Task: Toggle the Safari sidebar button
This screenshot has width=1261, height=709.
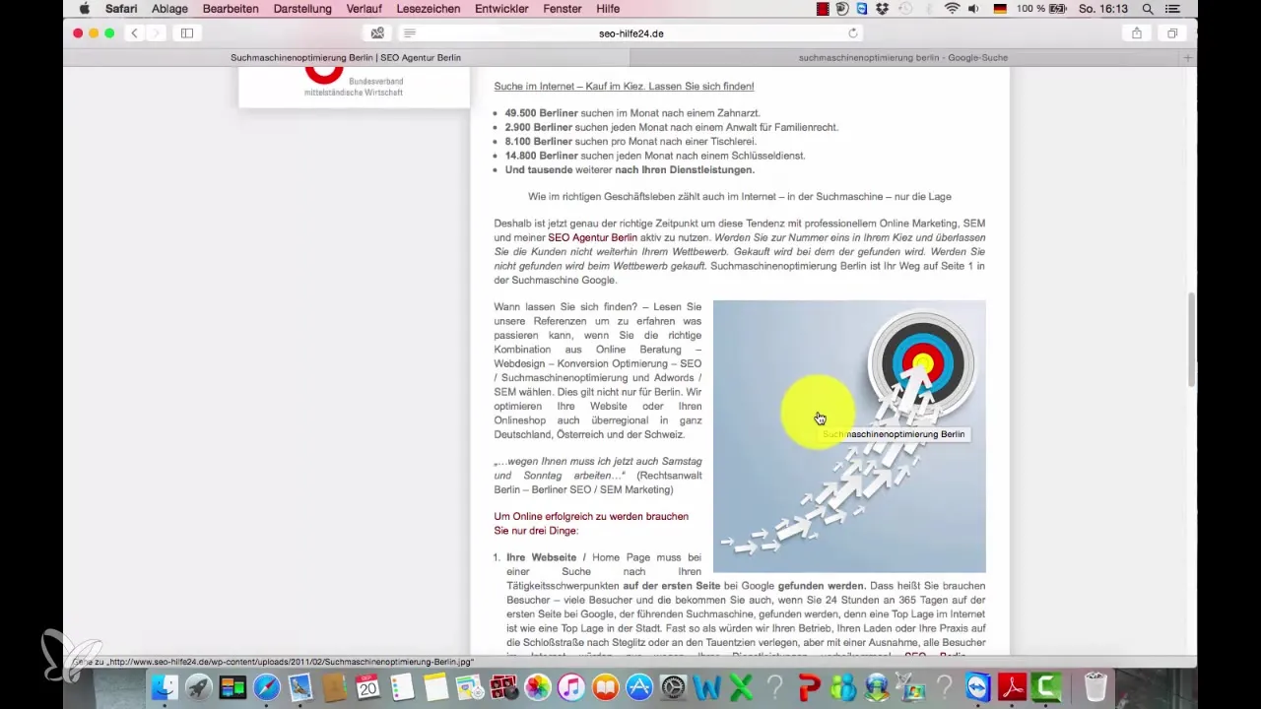Action: click(x=186, y=32)
